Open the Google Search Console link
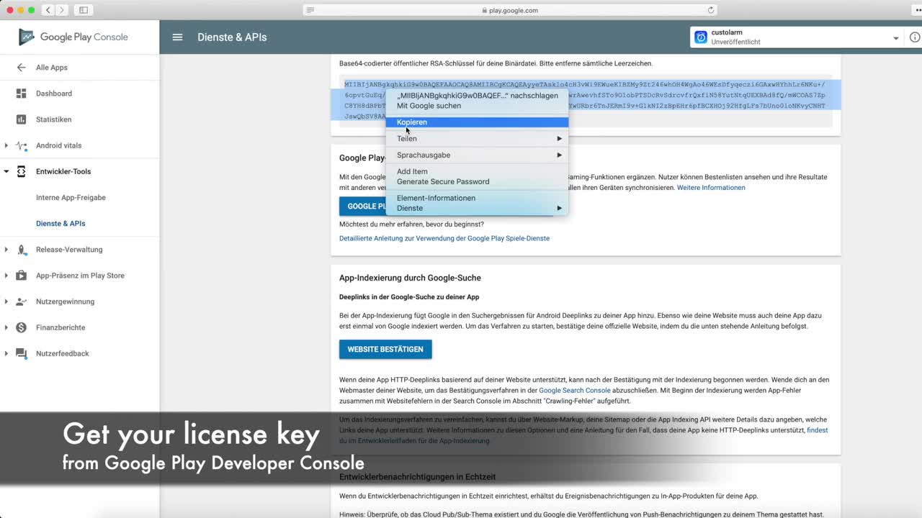The image size is (922, 518). click(575, 391)
